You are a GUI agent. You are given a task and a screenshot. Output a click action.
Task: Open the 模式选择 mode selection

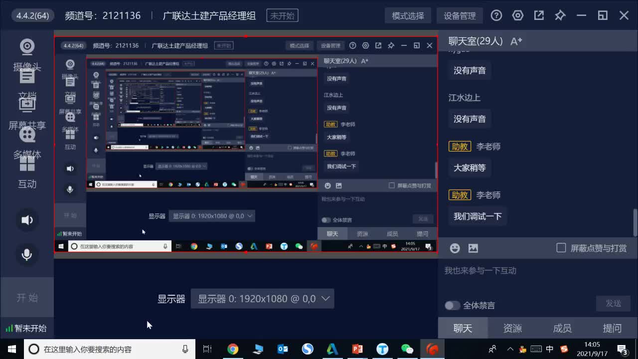coord(408,15)
